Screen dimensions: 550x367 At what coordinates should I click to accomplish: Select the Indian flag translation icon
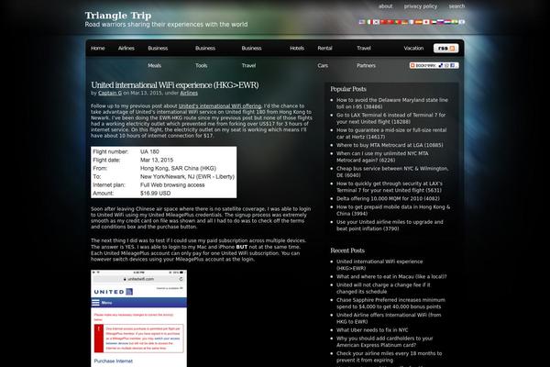point(455,22)
